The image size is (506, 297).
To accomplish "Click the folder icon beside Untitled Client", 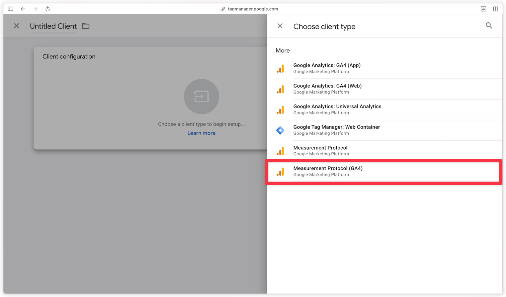I will point(86,26).
